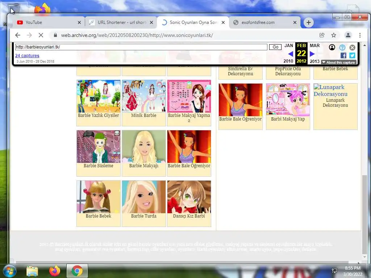Open the Chrome profile icon
The height and width of the screenshot is (278, 371).
tap(348, 35)
